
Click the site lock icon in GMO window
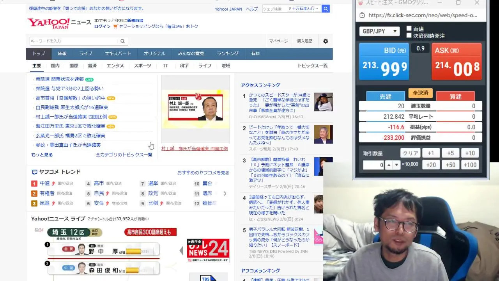click(x=362, y=15)
